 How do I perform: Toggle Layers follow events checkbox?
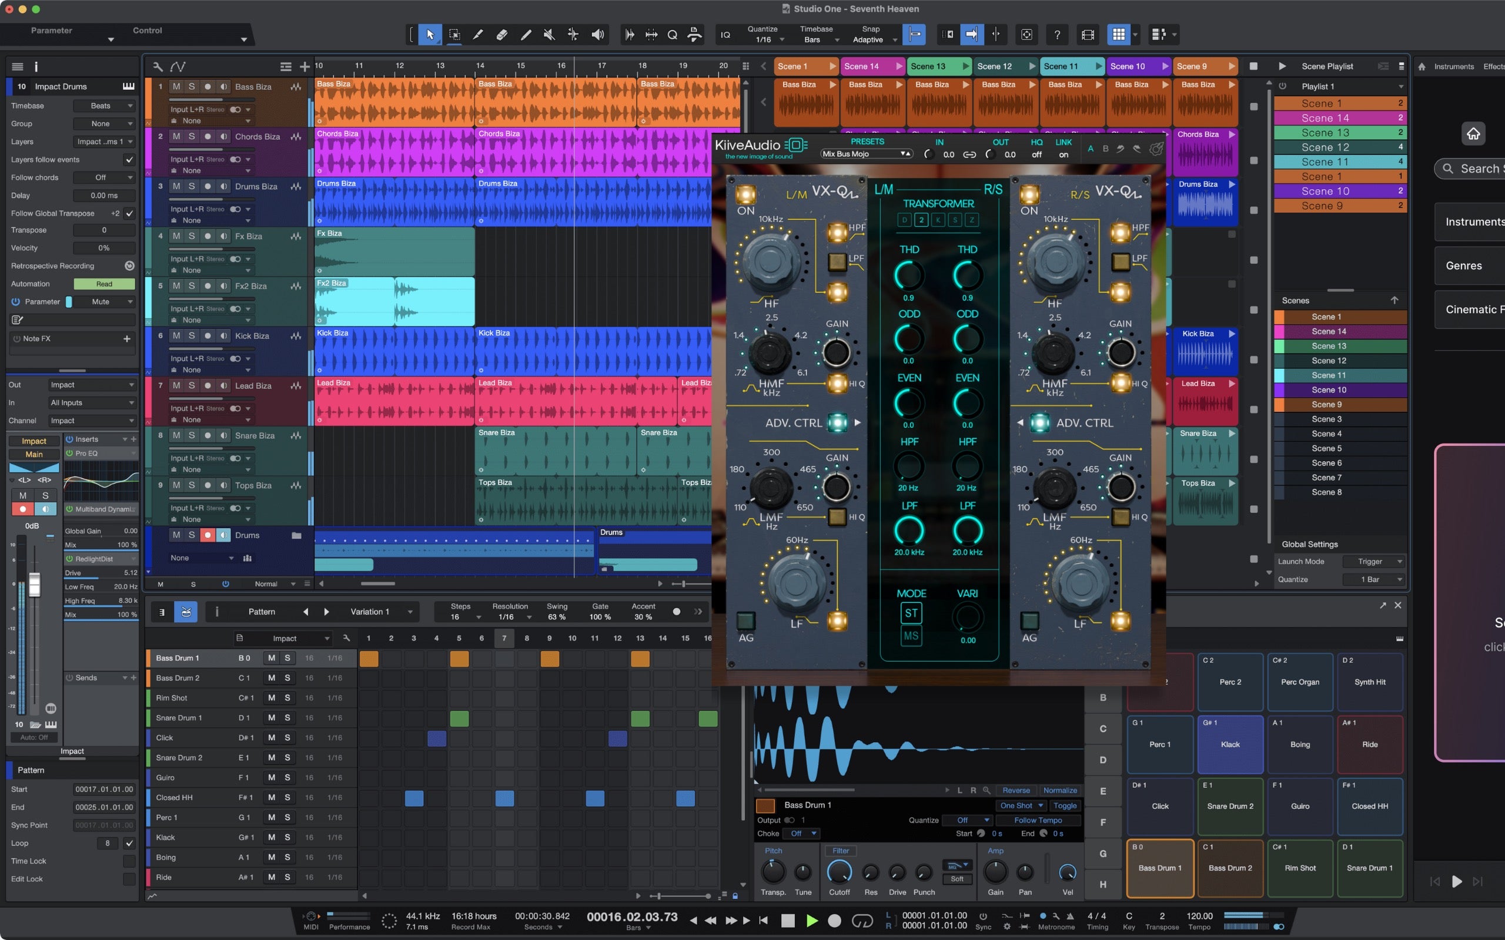click(x=129, y=160)
